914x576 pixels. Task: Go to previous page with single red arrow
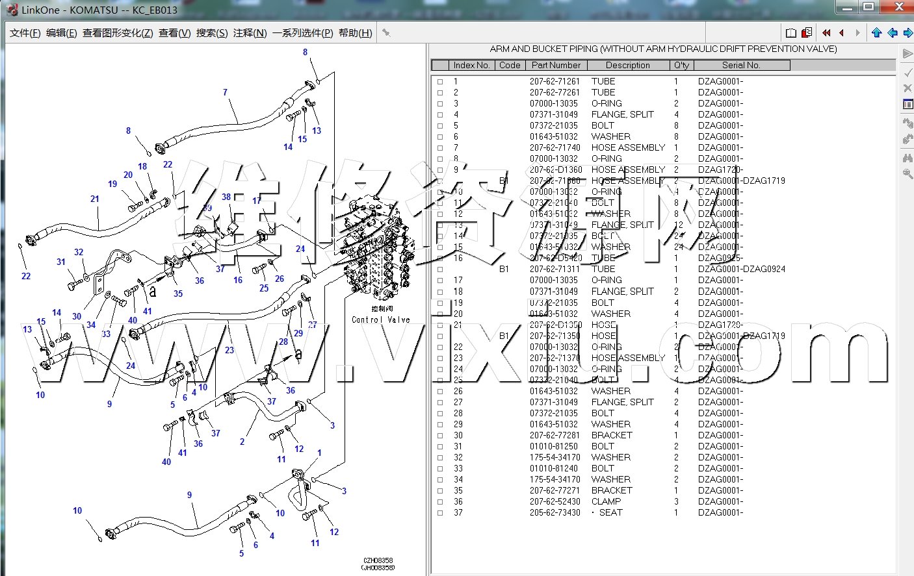tap(842, 33)
